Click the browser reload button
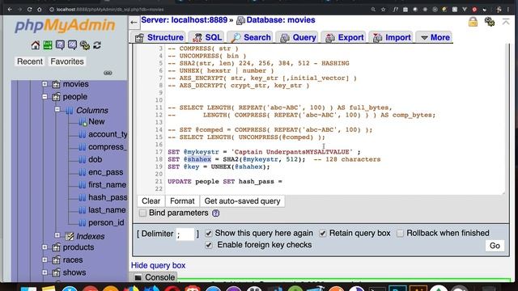 tap(29, 9)
